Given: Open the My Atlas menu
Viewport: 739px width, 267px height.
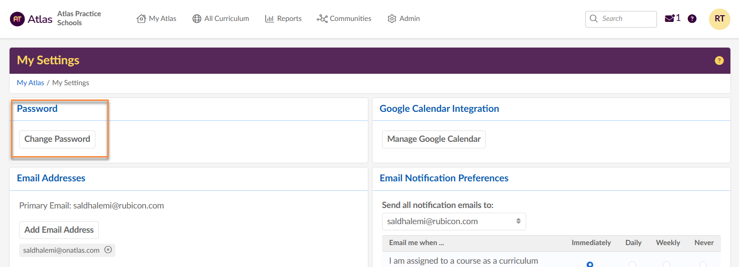Looking at the screenshot, I should (x=156, y=19).
